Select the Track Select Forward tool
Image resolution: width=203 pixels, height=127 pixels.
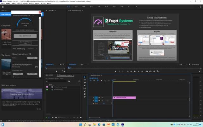pyautogui.click(x=85, y=80)
